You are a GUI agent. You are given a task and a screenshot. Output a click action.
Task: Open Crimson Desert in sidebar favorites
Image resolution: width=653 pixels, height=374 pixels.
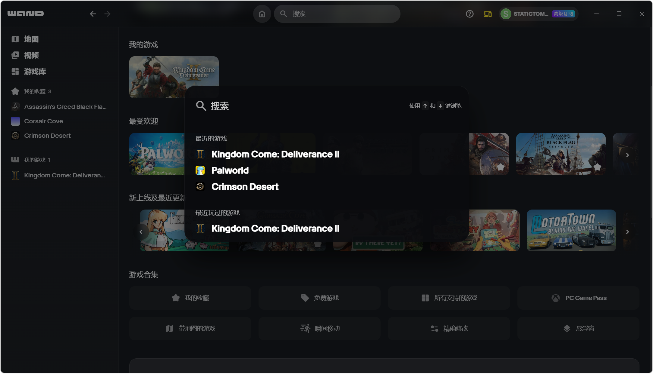click(x=41, y=136)
